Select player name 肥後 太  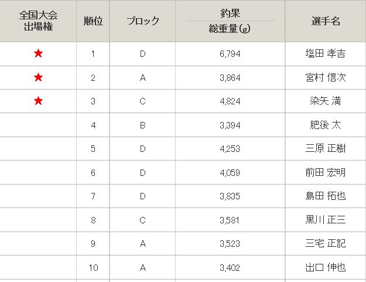tap(326, 125)
